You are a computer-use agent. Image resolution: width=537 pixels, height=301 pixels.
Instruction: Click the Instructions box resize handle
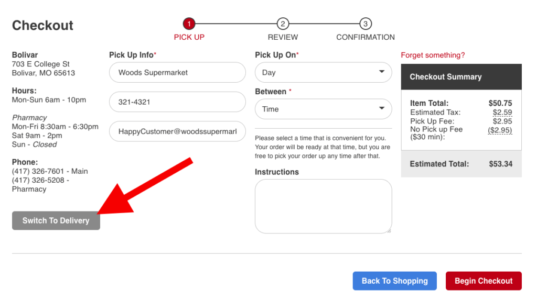click(x=389, y=231)
